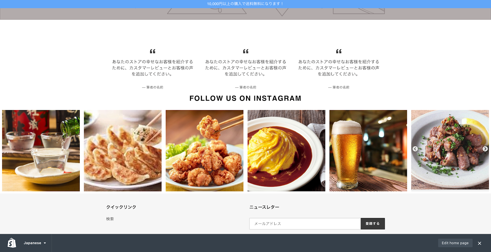Viewport: 491px width, 252px height.
Task: Open the sake pouring Instagram photo
Action: pos(41,151)
